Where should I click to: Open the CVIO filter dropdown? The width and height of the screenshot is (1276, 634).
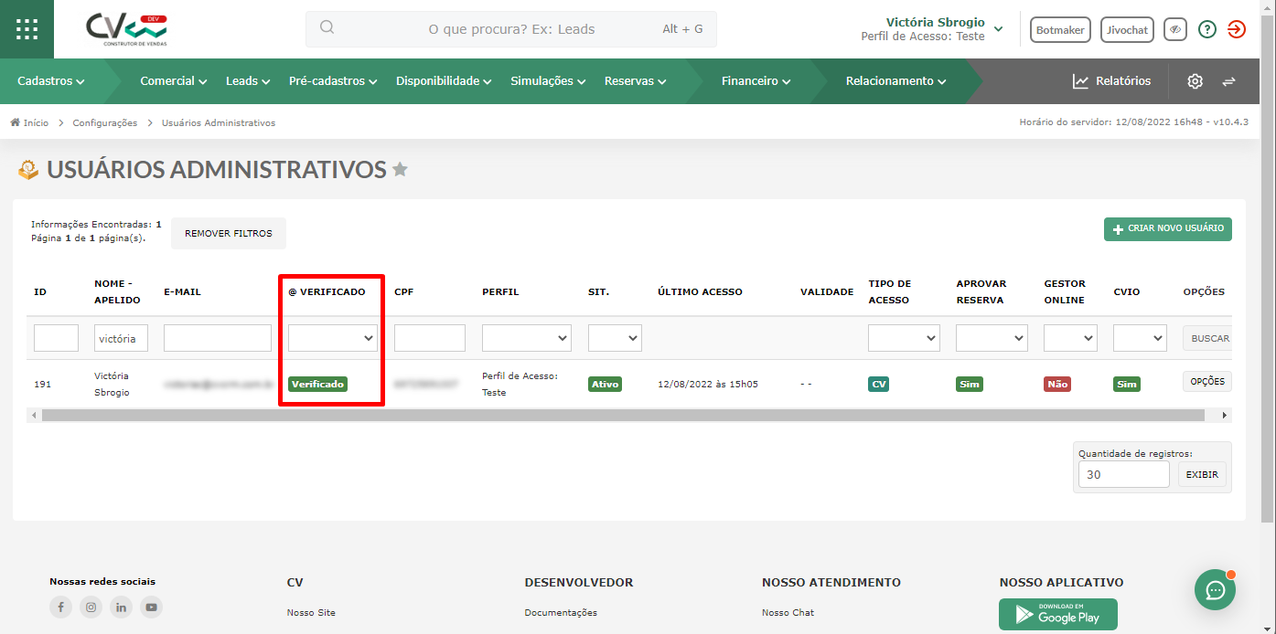pos(1140,338)
